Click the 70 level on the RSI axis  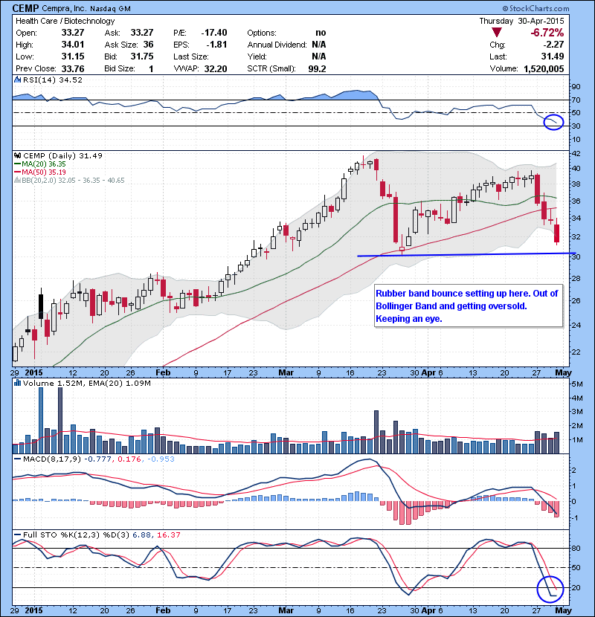point(576,100)
